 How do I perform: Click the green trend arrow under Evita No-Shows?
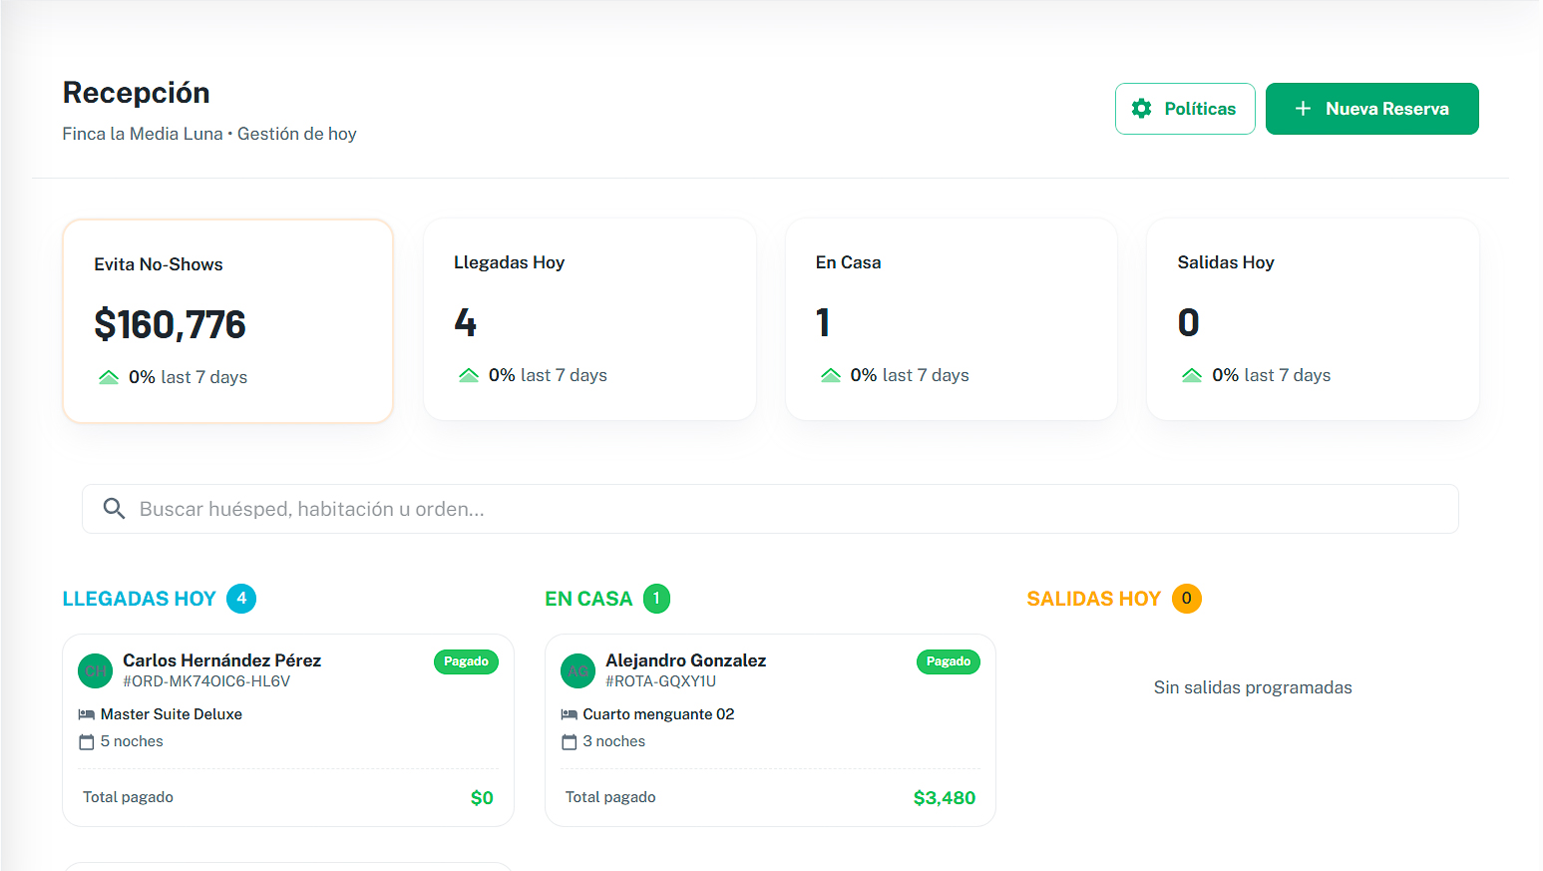click(x=109, y=376)
